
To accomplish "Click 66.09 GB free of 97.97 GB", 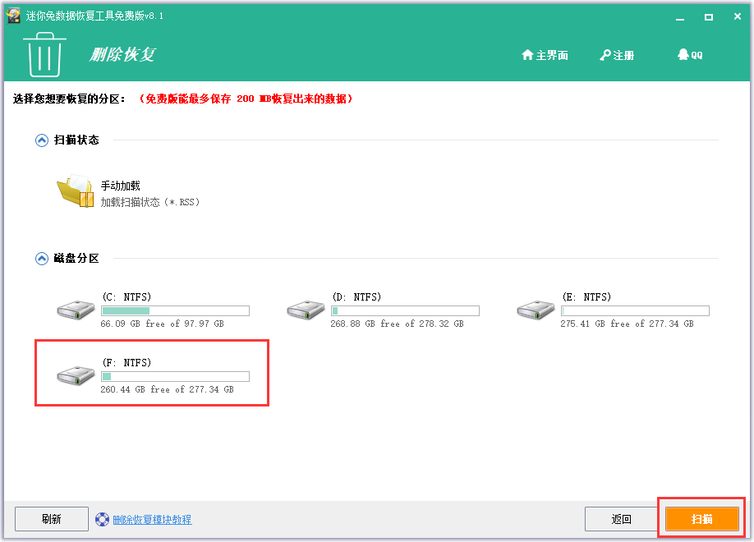I will click(162, 324).
